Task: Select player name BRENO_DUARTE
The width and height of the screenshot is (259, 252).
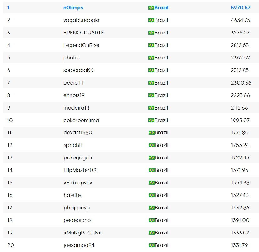Action: [x=84, y=33]
